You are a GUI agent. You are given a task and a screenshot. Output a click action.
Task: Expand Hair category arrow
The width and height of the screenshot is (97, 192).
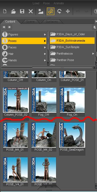[x=45, y=54]
